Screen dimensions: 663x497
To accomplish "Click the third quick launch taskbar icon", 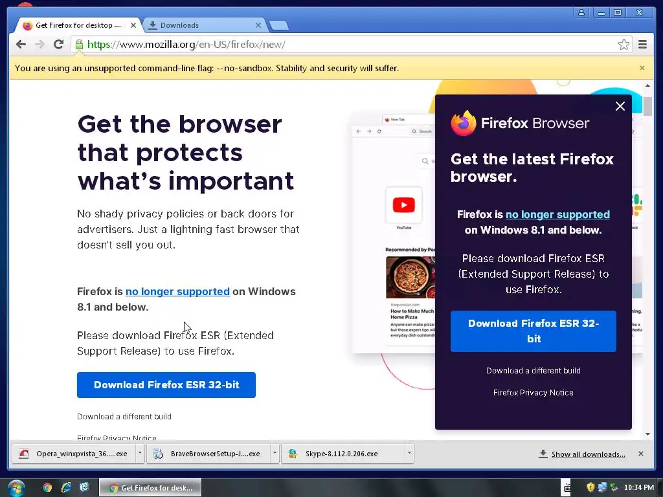I will coord(84,488).
